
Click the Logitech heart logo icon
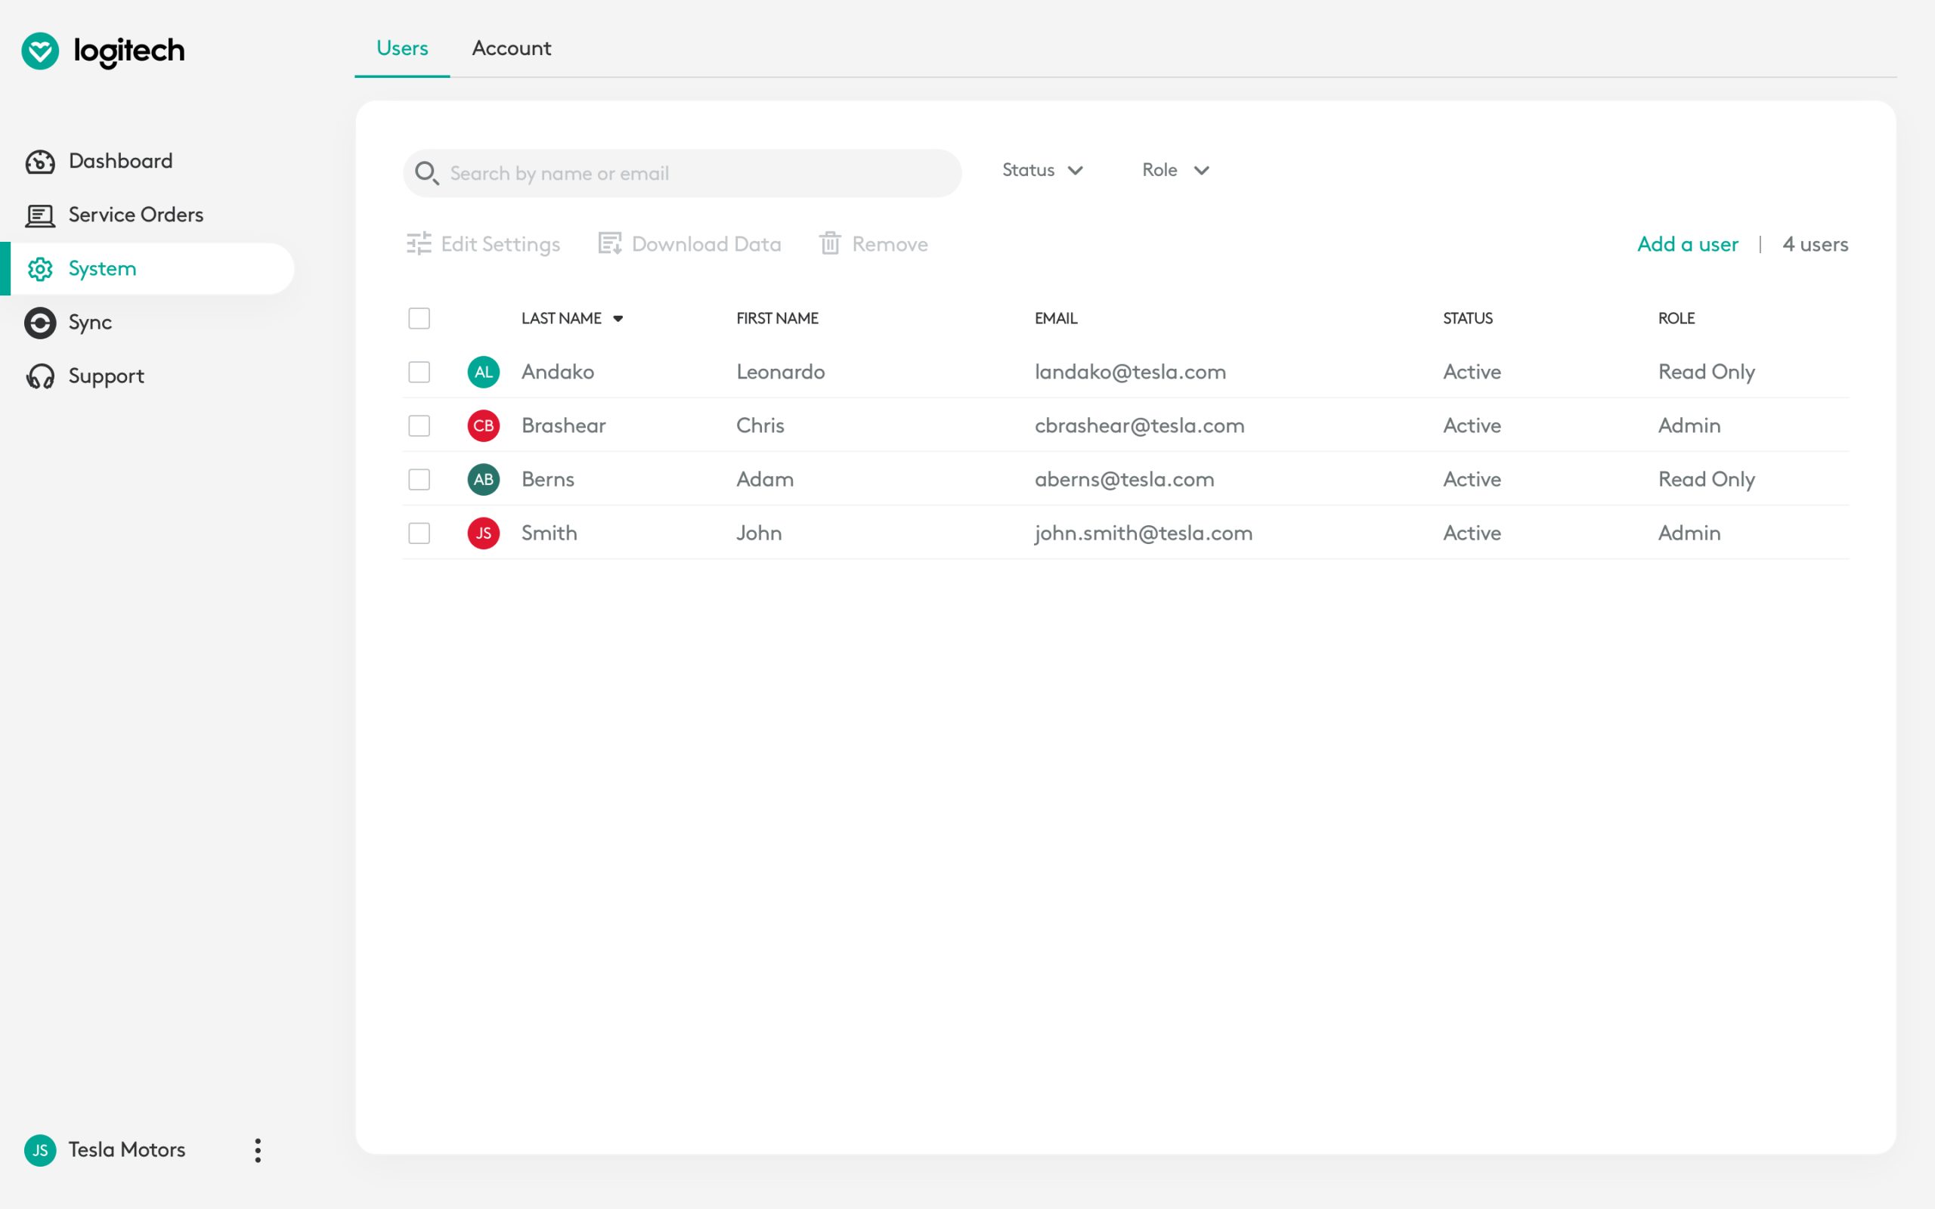click(40, 51)
